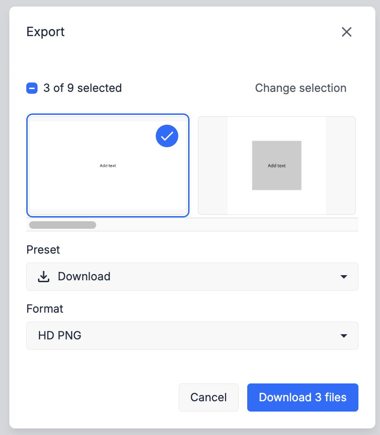Click the 'Preset' label

pos(43,250)
